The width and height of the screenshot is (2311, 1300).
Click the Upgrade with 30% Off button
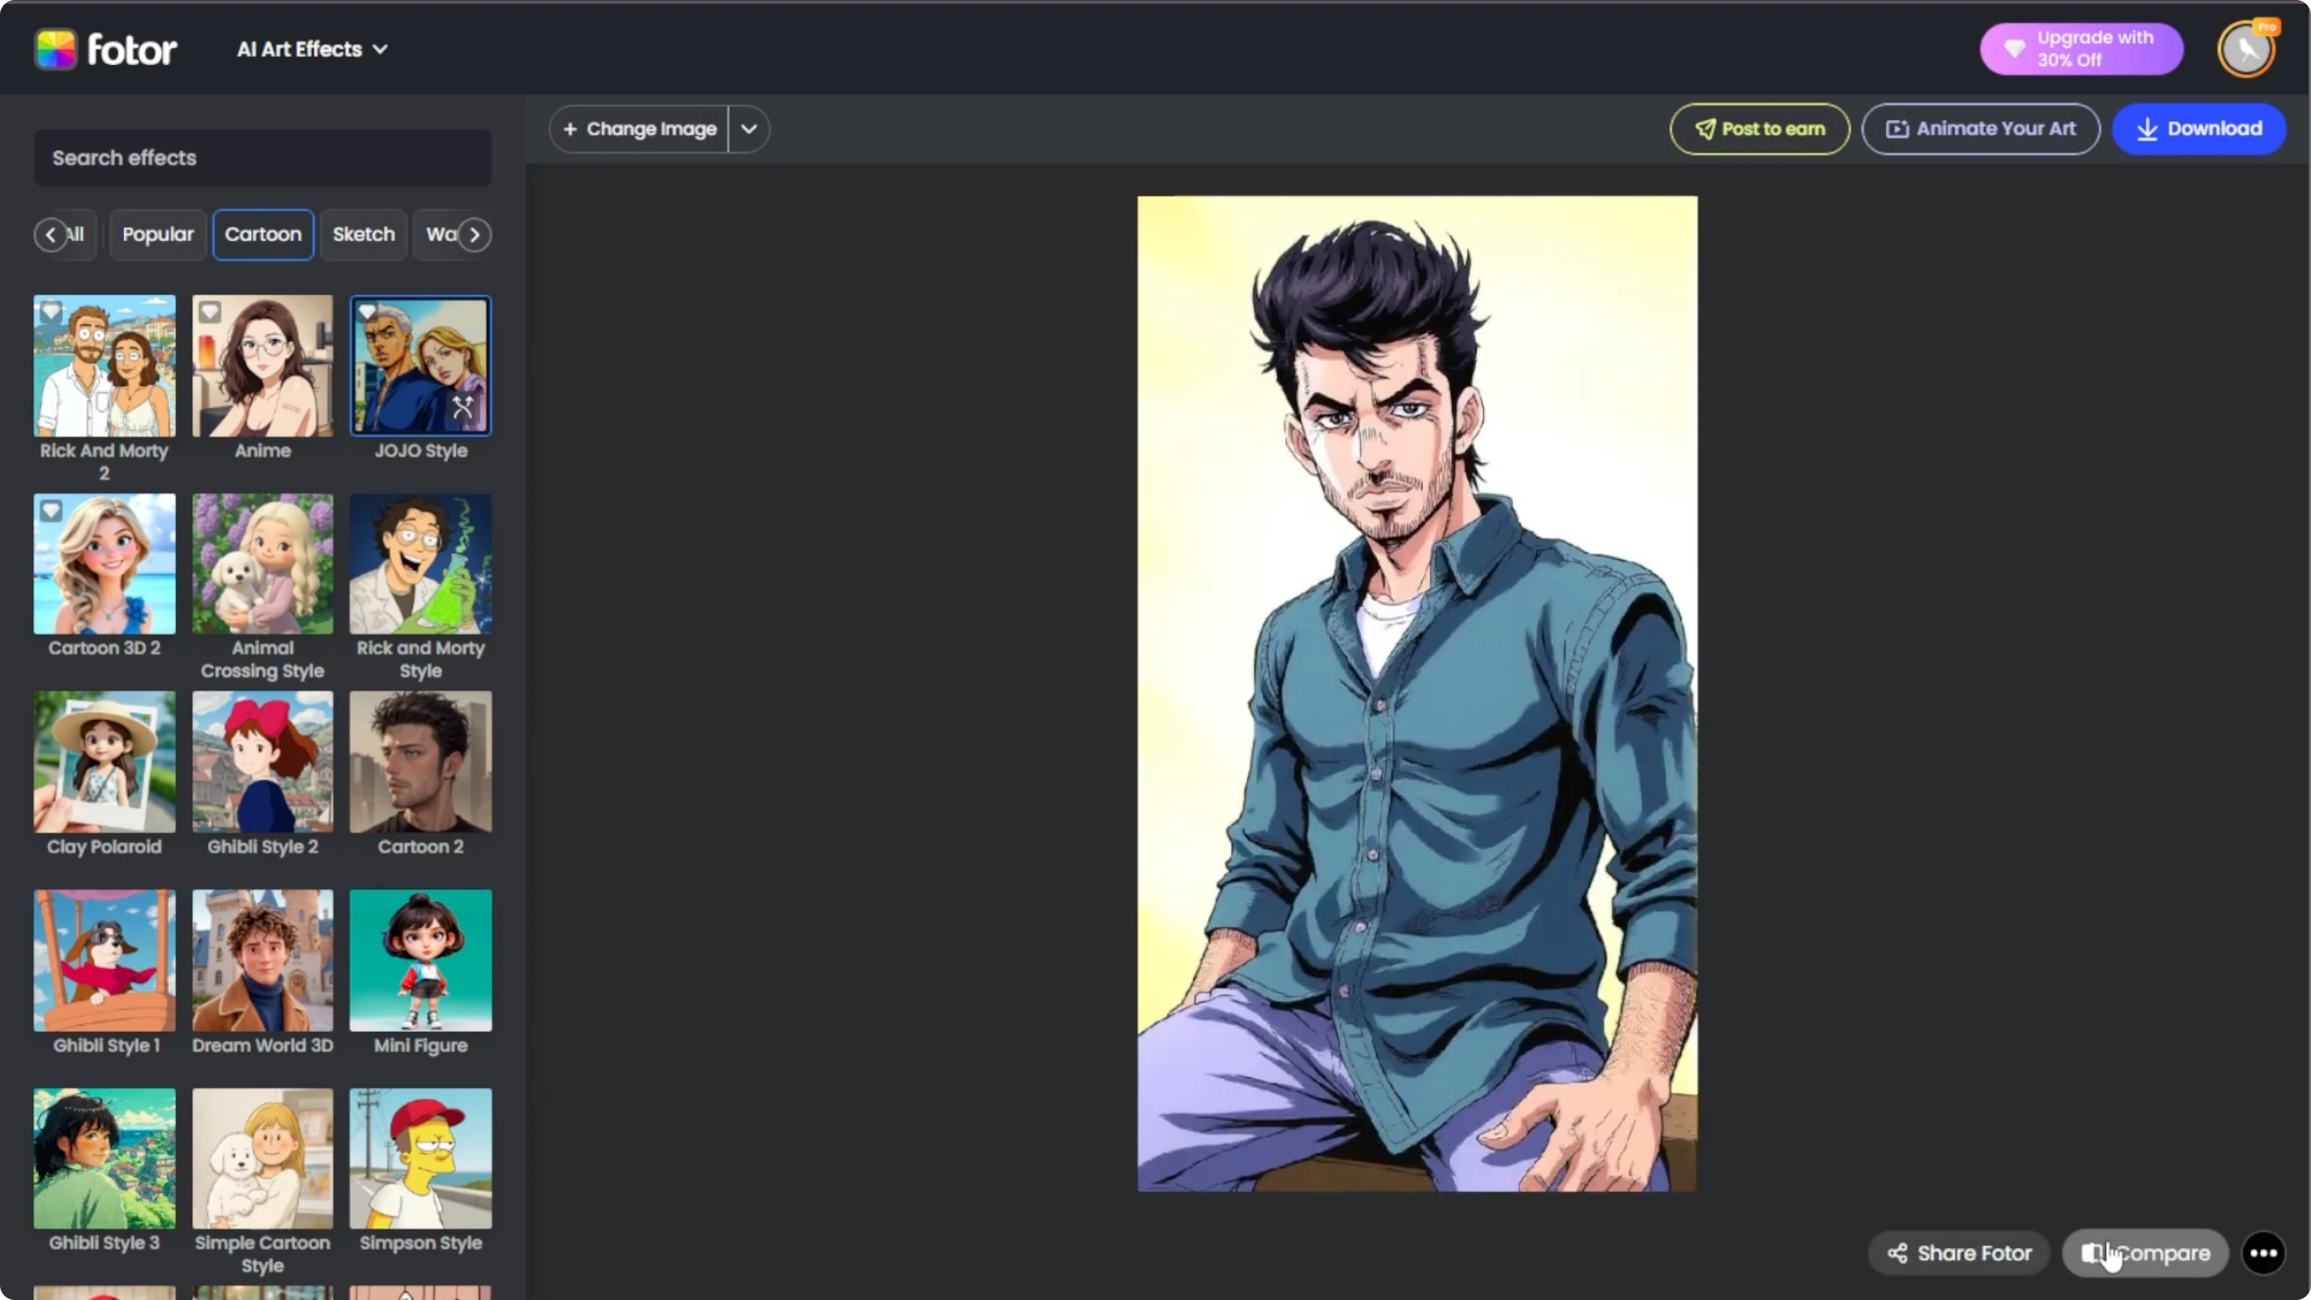[2081, 48]
